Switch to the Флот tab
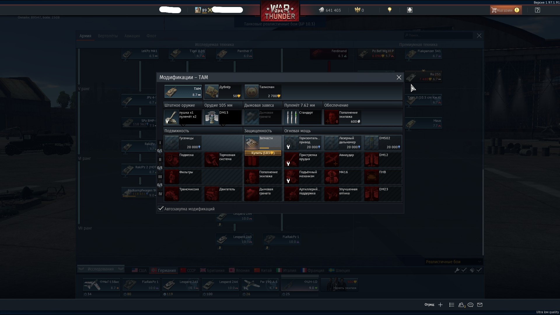This screenshot has height=315, width=560. point(151,36)
